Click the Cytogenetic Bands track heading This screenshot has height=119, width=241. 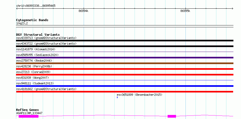[x=32, y=20]
